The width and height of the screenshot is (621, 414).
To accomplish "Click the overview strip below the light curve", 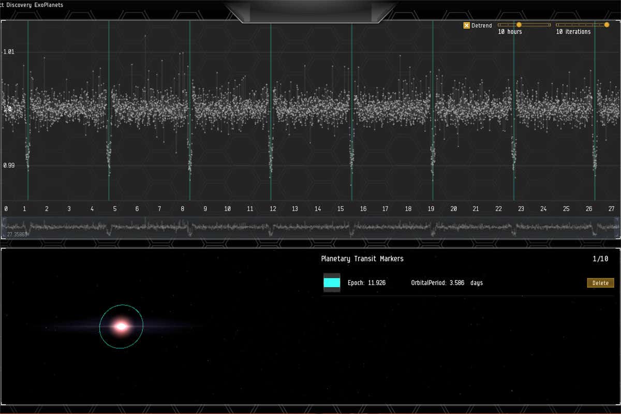I will tap(310, 226).
